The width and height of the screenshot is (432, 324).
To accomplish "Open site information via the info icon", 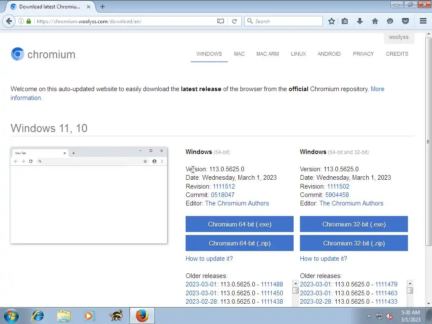I will (x=21, y=21).
